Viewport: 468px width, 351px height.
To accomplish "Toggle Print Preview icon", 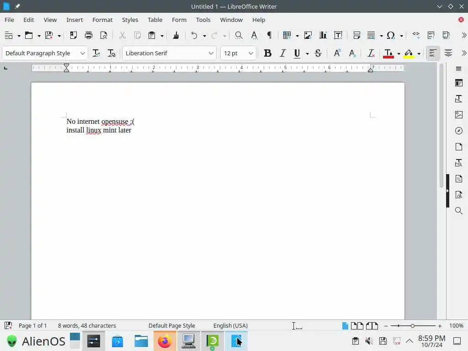I will coord(104,36).
